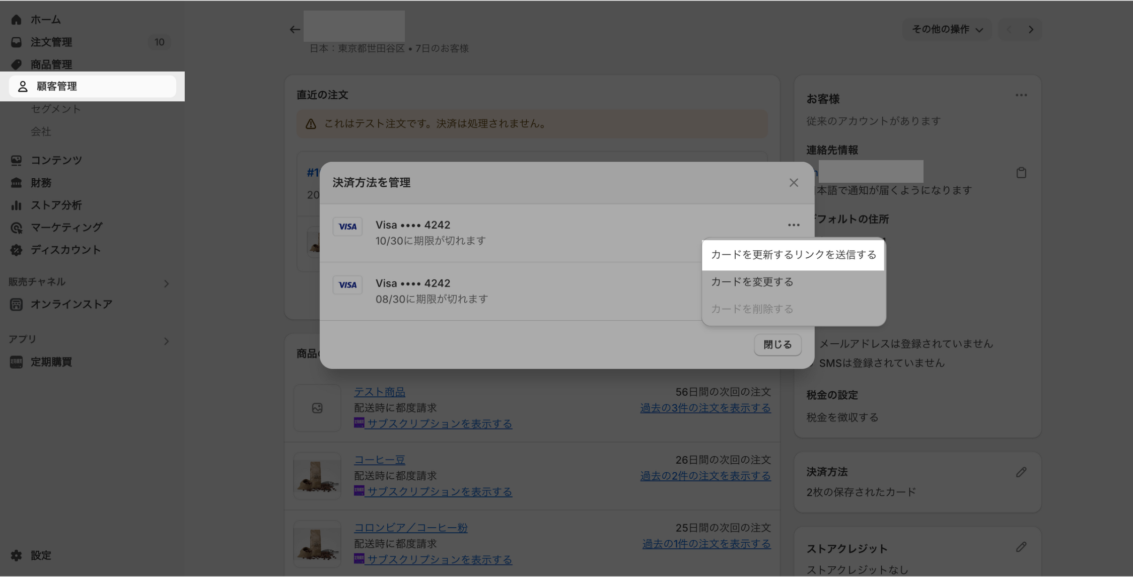Select カードを更新するリンクを送信する menu item
The image size is (1133, 577).
point(793,255)
